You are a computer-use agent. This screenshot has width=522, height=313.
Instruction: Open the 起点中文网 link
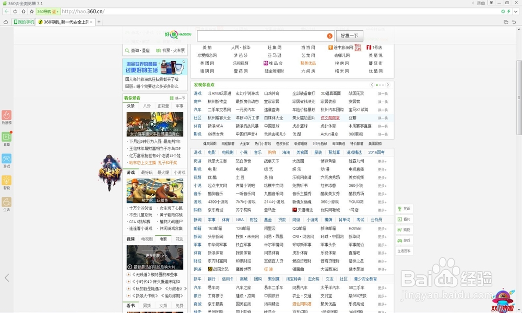(217, 186)
